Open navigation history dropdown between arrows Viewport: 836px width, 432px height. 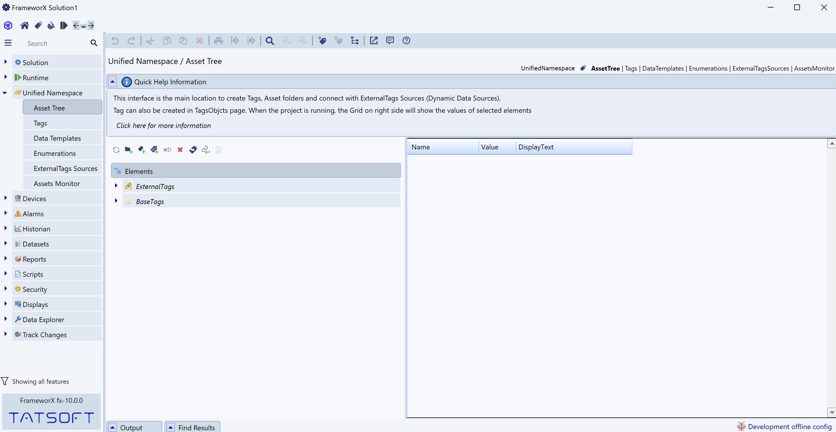83,26
